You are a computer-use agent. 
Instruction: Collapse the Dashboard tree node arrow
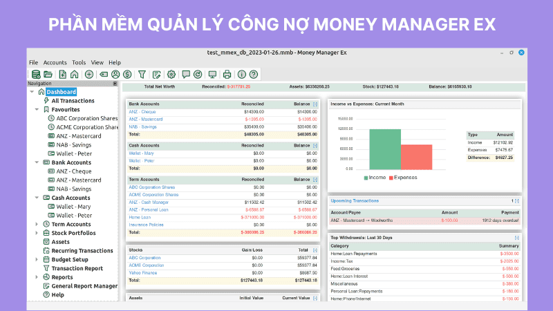click(x=32, y=92)
